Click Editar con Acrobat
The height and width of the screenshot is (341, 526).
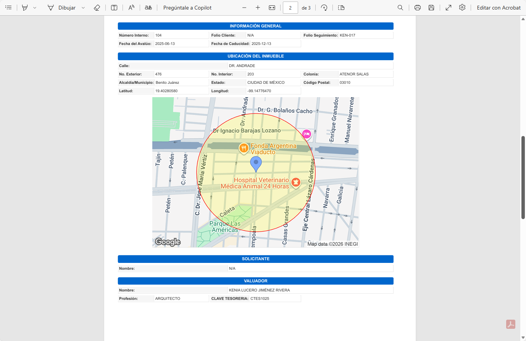point(499,8)
